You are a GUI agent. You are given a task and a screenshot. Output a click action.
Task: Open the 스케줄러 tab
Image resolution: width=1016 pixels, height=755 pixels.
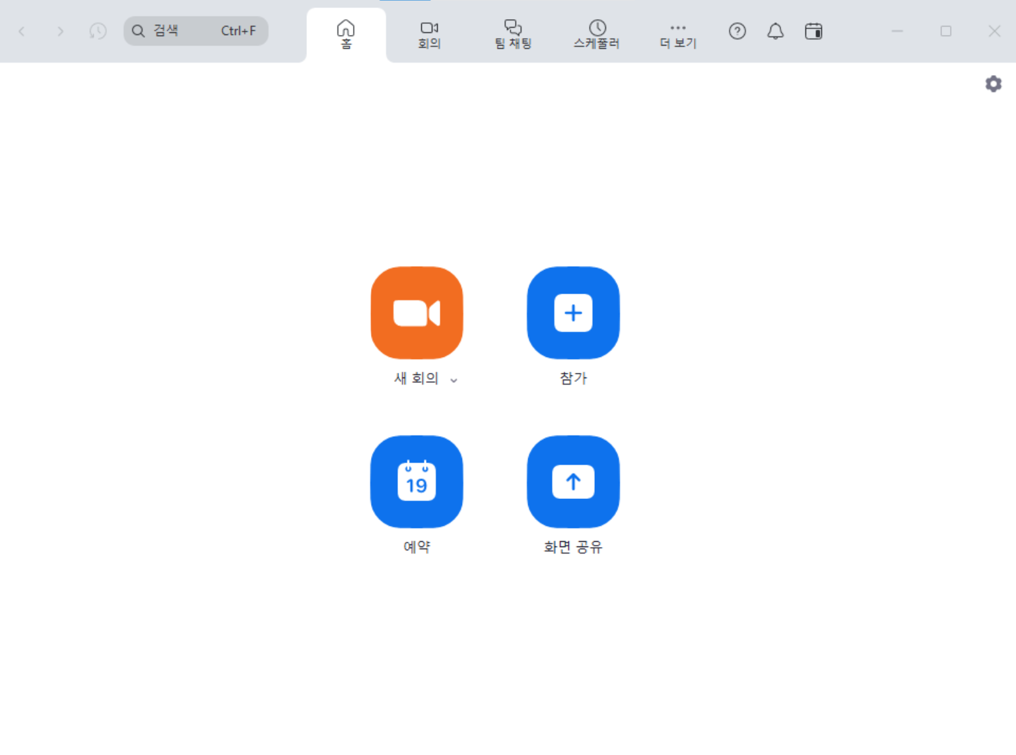(x=597, y=35)
